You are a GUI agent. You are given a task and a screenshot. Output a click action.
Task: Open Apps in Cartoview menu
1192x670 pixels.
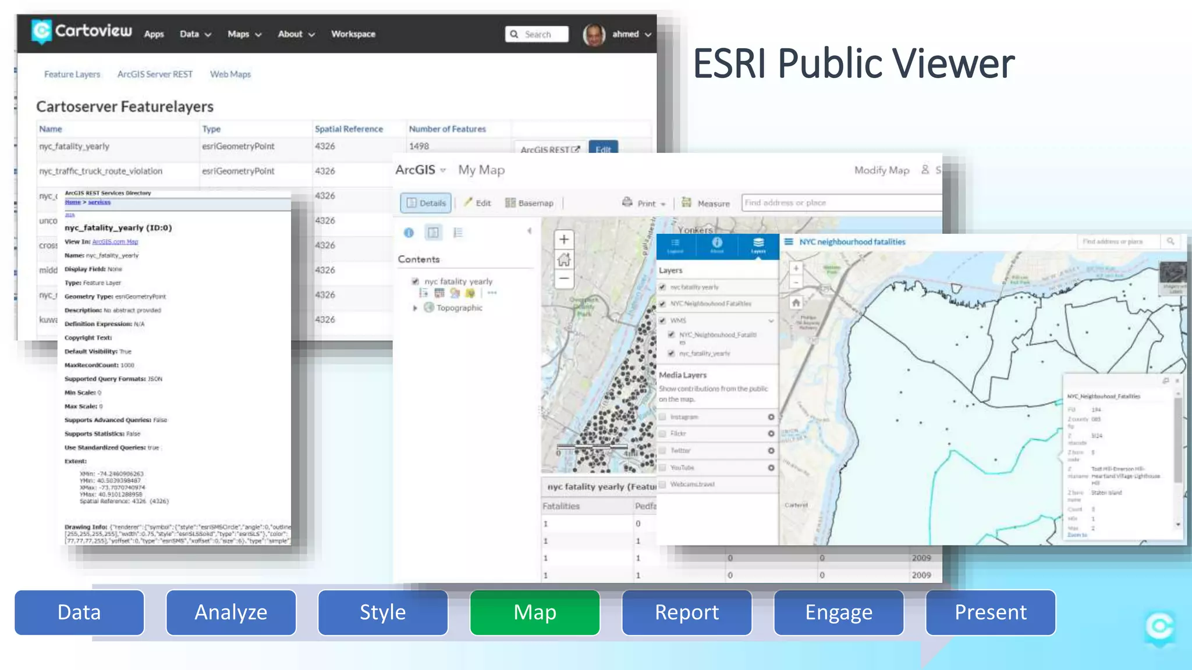154,34
